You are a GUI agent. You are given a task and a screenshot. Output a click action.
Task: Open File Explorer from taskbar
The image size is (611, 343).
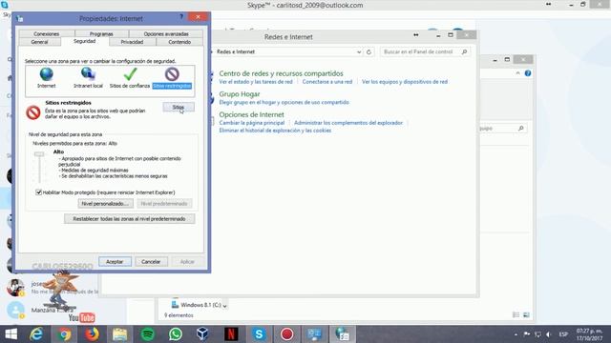pyautogui.click(x=120, y=334)
